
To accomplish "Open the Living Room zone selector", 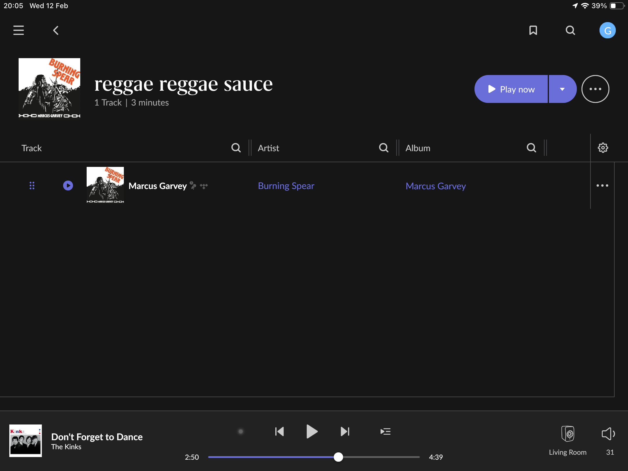I will 568,440.
